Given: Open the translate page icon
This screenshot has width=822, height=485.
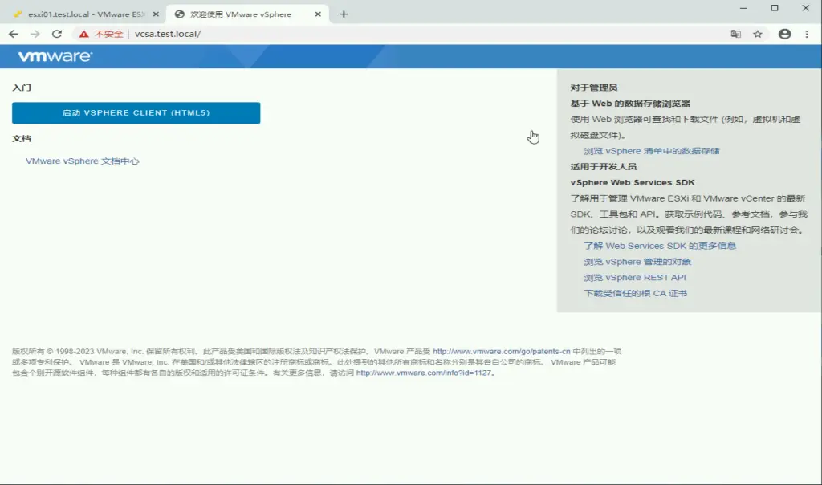Looking at the screenshot, I should point(735,34).
